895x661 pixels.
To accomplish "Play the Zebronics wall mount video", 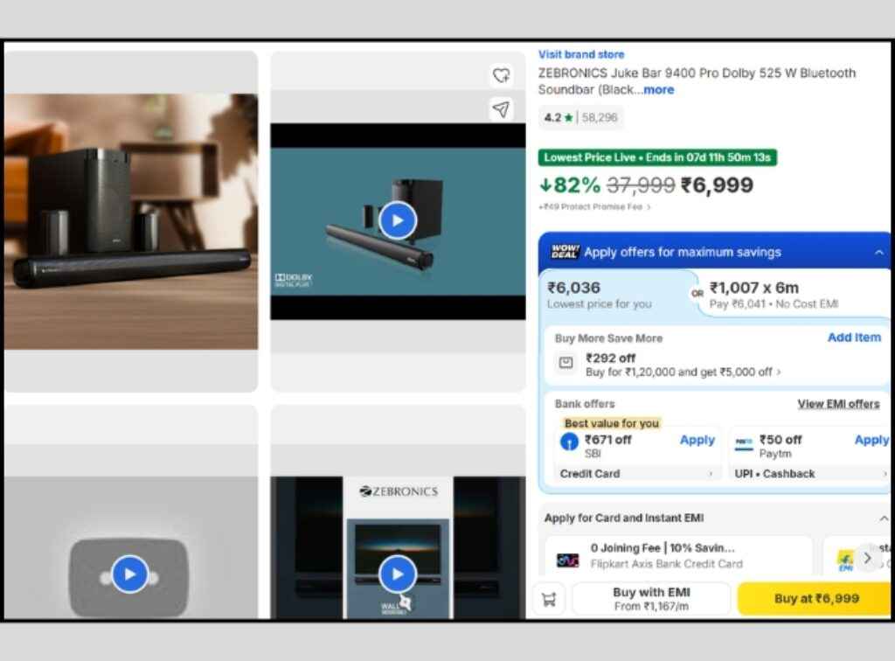I will click(398, 574).
